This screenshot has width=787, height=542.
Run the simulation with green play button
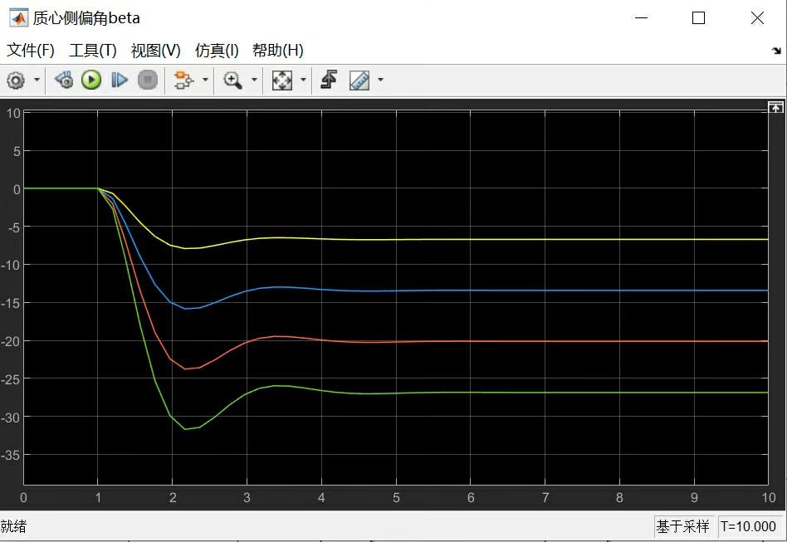91,80
